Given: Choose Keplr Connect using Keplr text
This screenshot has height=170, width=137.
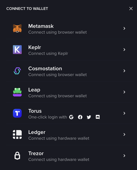Looking at the screenshot, I should point(48,53).
